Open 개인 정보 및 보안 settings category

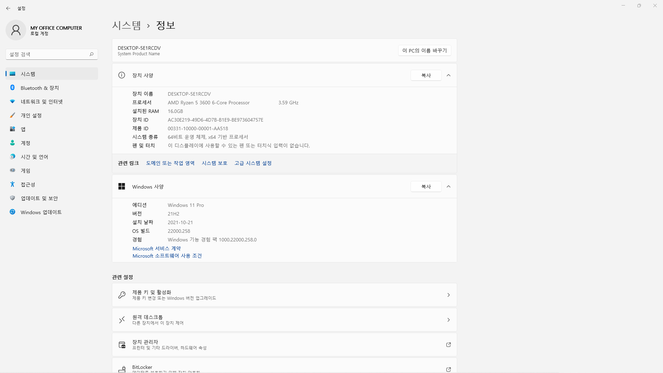pos(52,198)
